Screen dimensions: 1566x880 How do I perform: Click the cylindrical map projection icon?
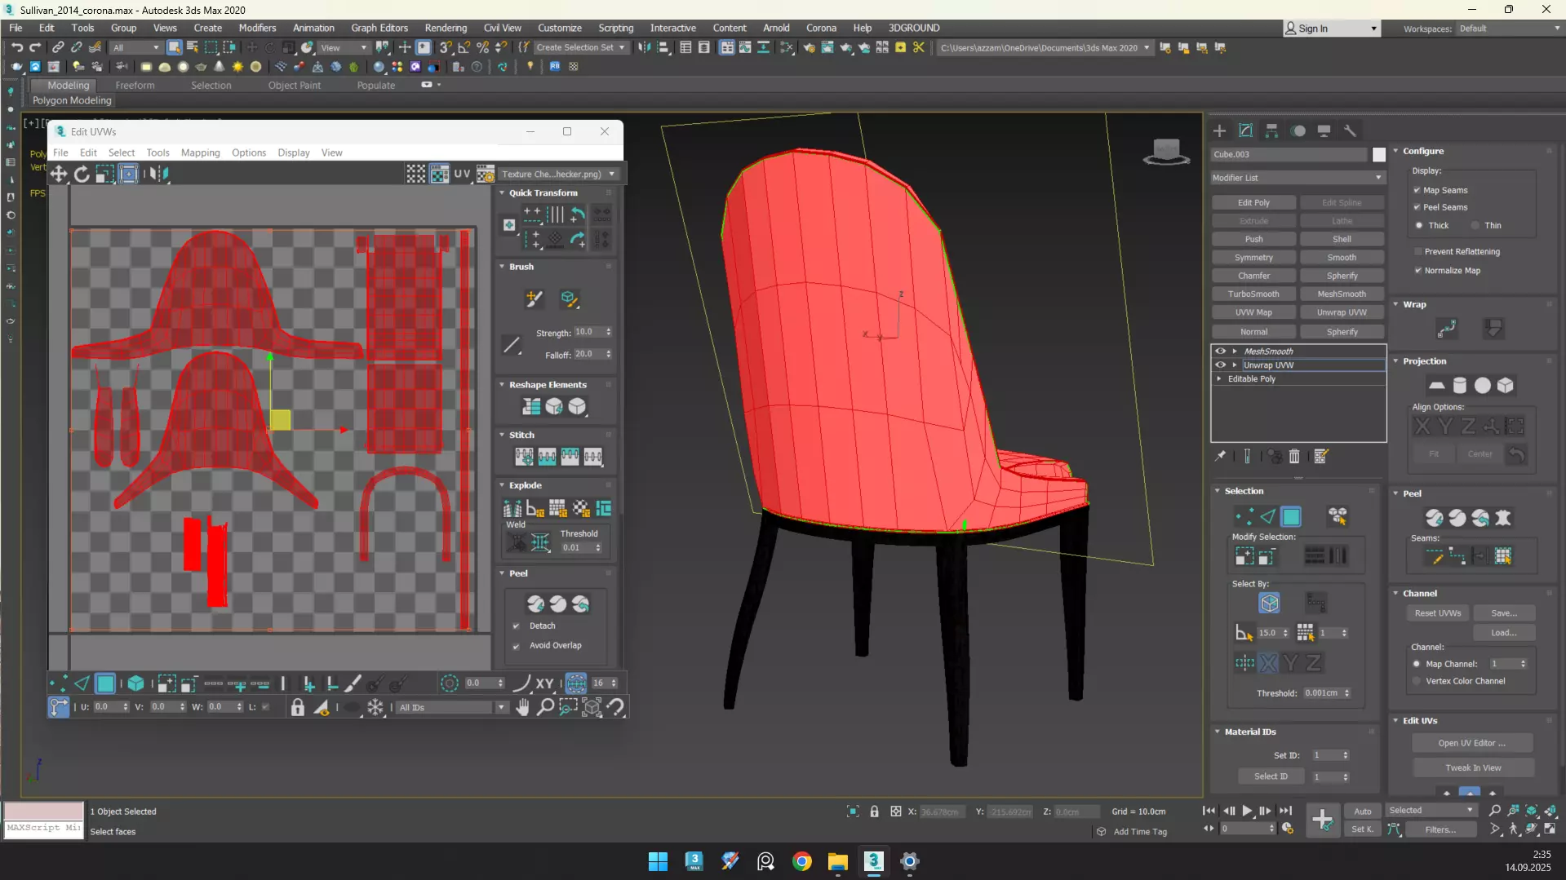[1459, 386]
